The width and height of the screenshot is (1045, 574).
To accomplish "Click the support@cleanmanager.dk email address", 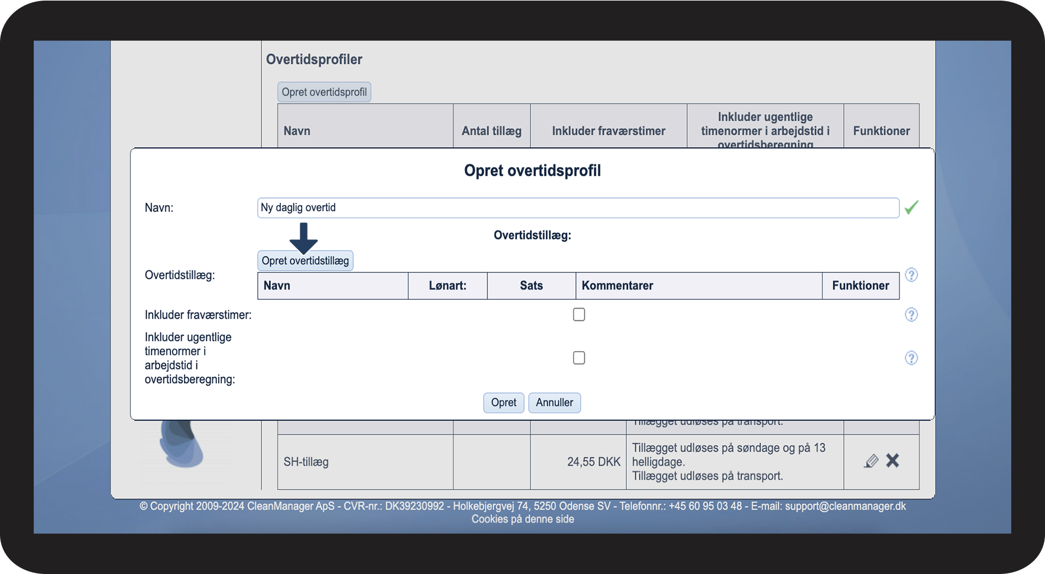I will pos(845,506).
